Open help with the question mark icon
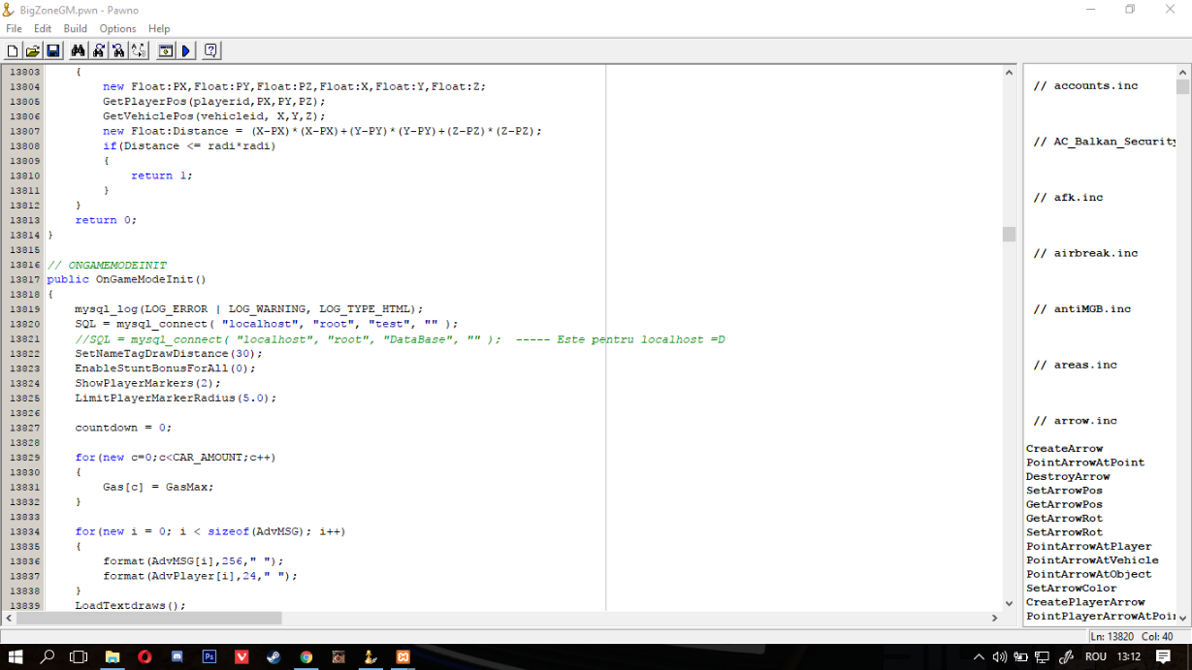 [210, 50]
